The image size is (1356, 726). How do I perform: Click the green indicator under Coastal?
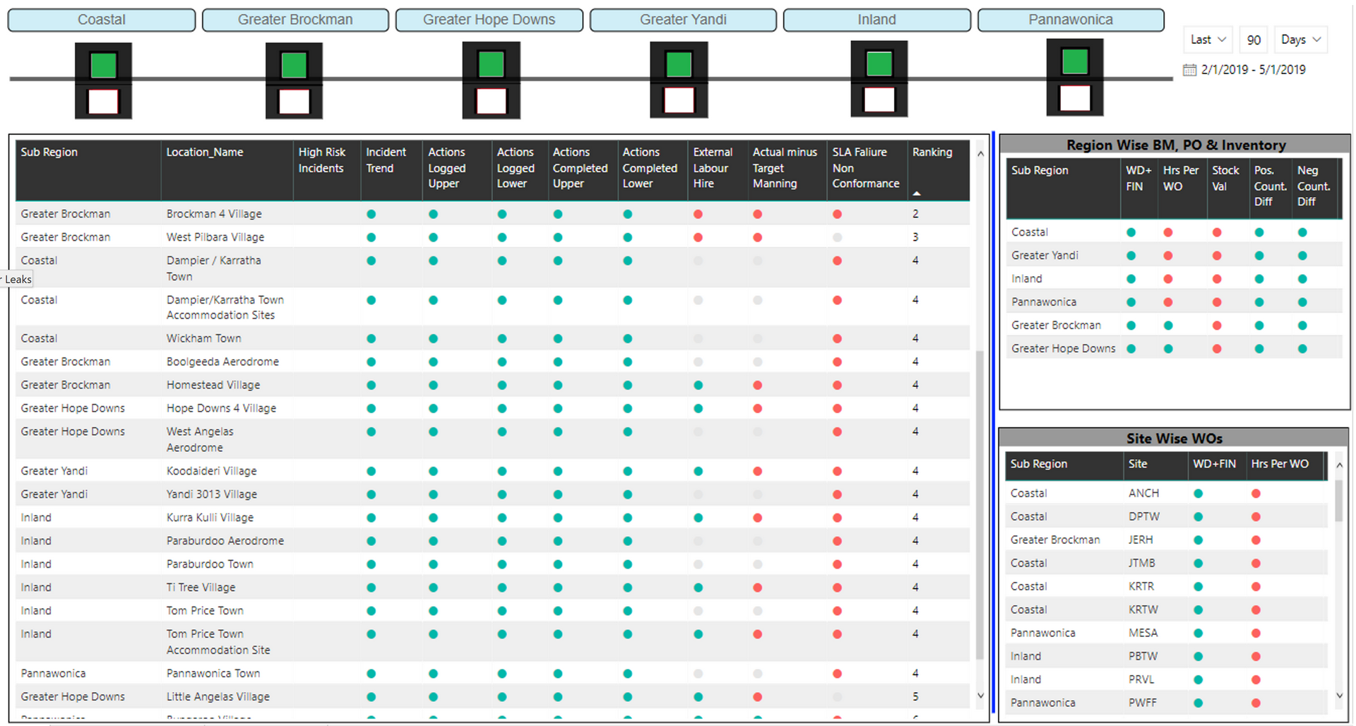click(x=103, y=66)
